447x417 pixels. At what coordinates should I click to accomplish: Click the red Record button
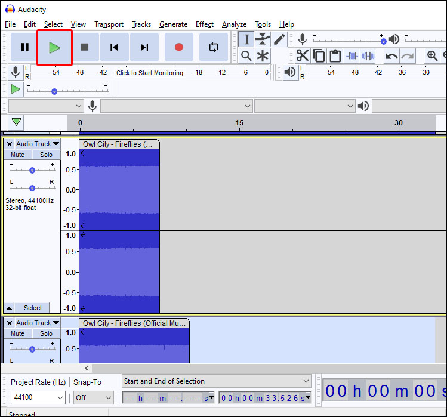coord(179,47)
